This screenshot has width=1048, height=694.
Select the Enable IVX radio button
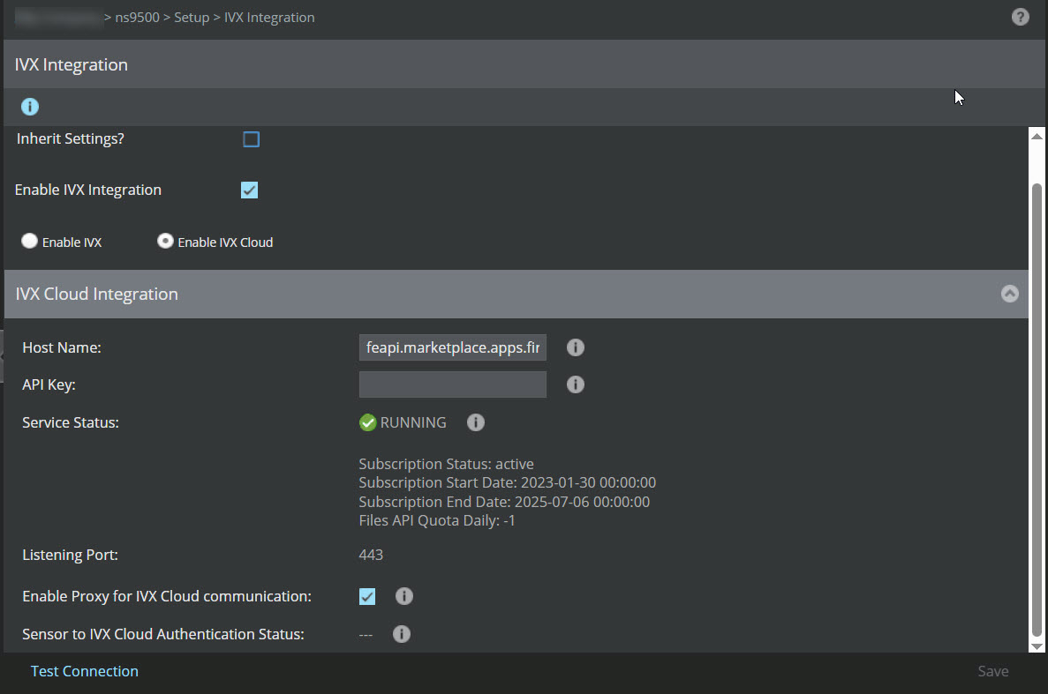click(29, 241)
